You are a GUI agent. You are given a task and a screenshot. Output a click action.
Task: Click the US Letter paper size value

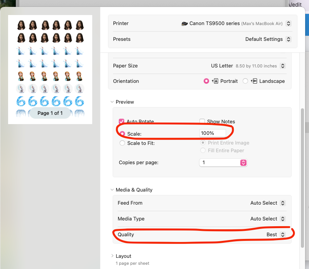point(222,66)
